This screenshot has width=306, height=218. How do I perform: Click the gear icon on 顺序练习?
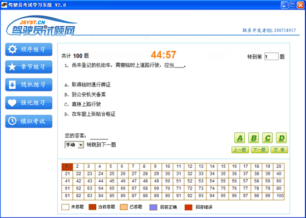(x=12, y=49)
